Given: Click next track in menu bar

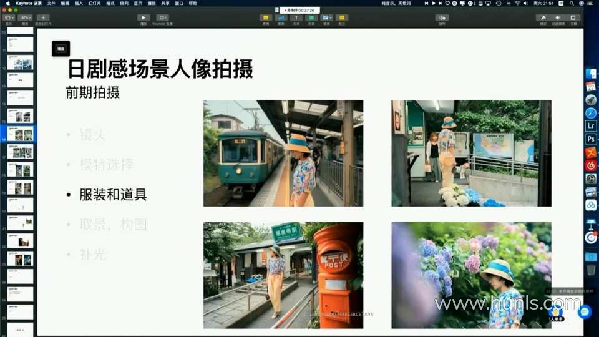Looking at the screenshot, I should pos(440,3).
